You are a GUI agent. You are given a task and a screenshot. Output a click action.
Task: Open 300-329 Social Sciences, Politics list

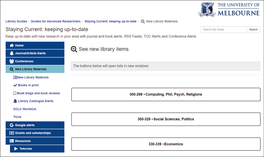click(166, 119)
